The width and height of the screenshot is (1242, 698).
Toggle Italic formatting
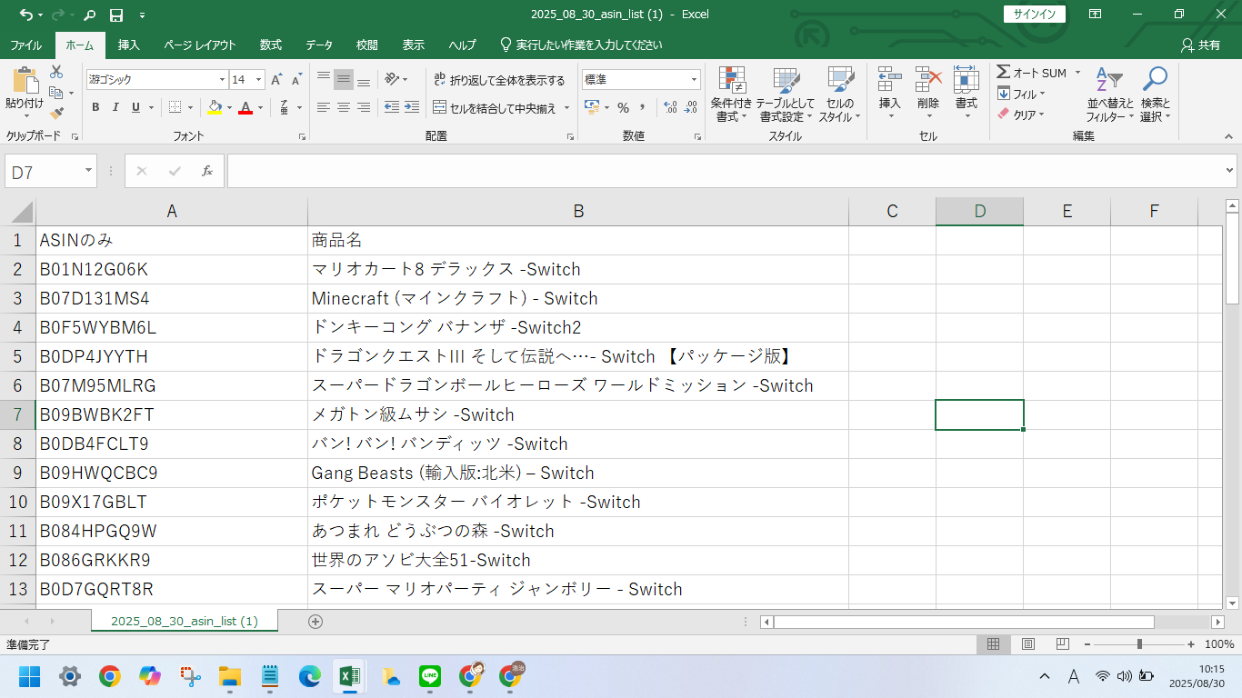115,107
